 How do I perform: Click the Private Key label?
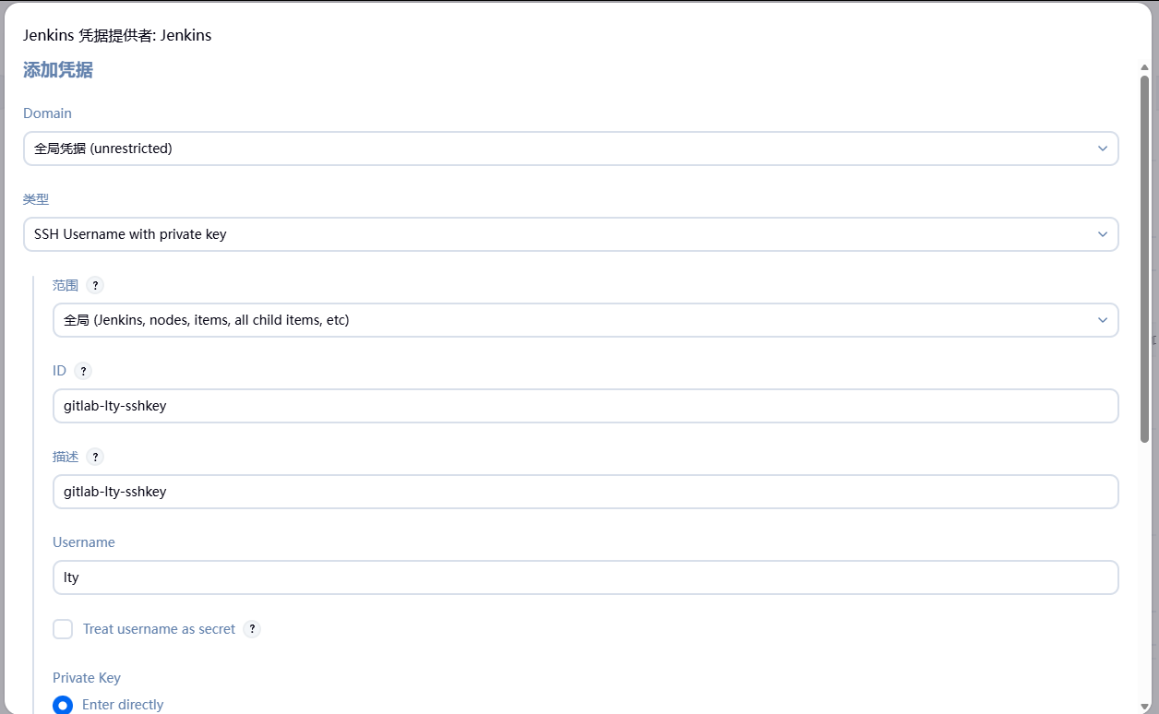(x=87, y=678)
